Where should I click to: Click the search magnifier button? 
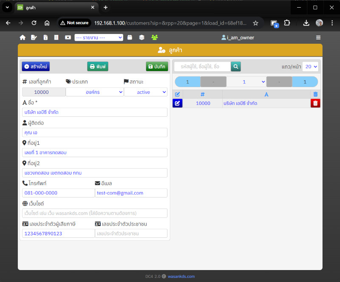pos(236,66)
